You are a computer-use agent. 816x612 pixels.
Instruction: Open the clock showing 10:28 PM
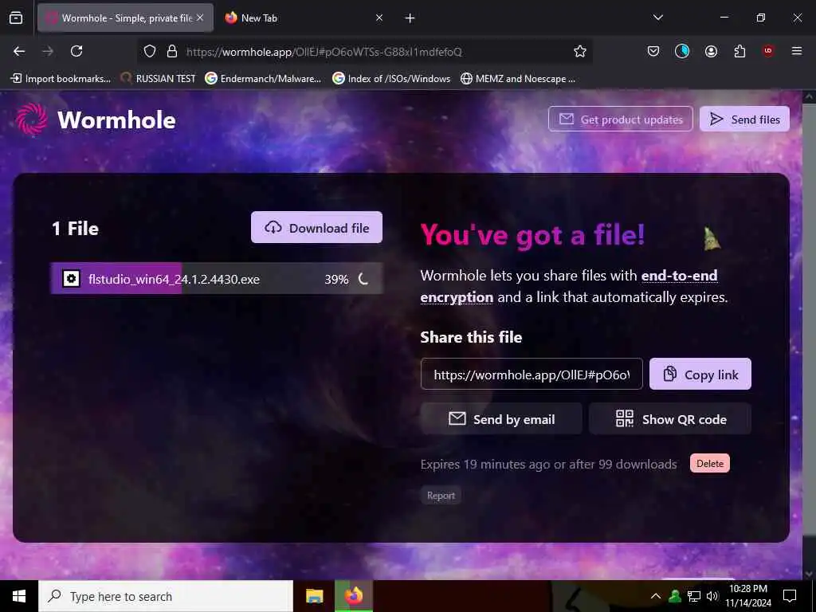click(x=747, y=596)
